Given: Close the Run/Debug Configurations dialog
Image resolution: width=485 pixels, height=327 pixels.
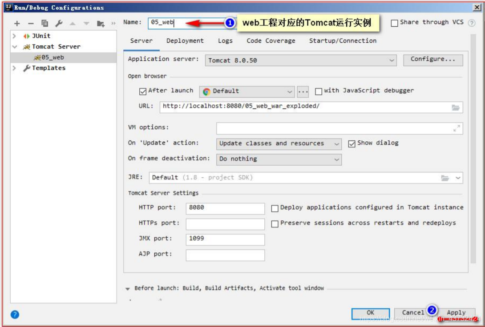Looking at the screenshot, I should [x=477, y=7].
